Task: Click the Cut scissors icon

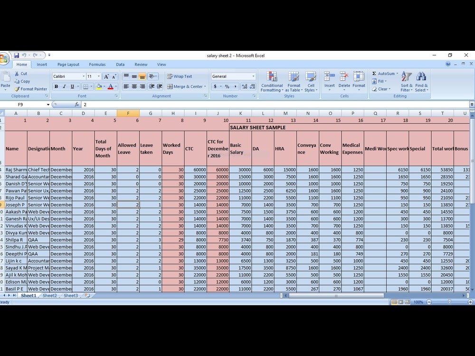Action: click(17, 74)
